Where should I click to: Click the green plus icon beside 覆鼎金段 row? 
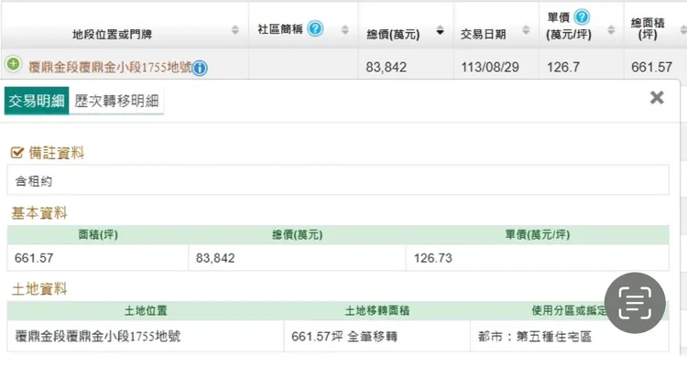click(x=13, y=65)
